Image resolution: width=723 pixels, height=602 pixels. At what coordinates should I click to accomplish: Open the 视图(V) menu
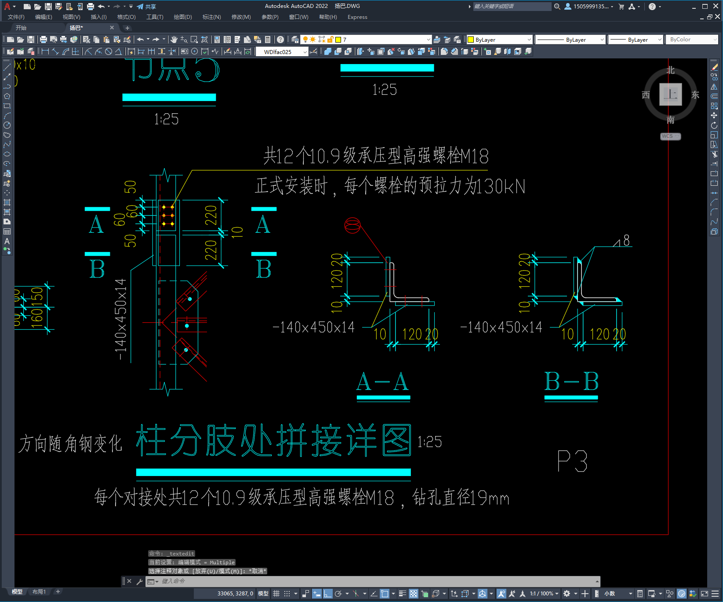72,17
